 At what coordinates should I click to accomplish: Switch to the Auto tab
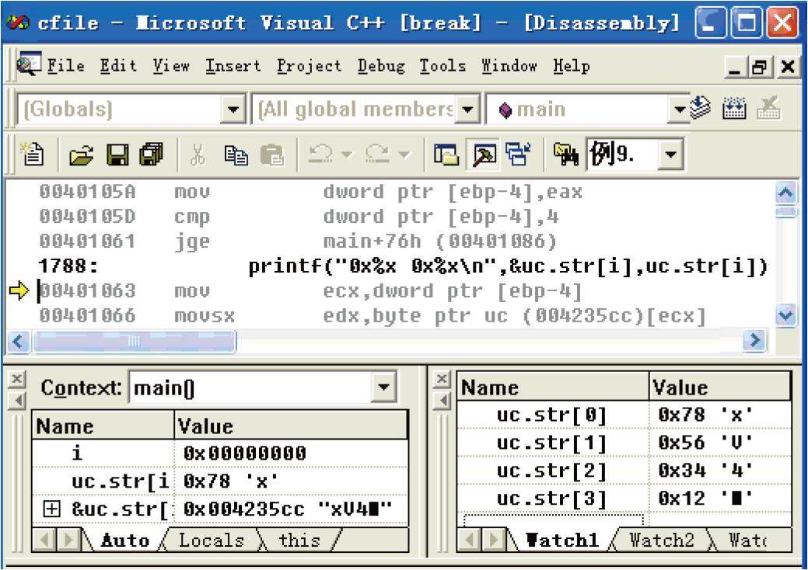pyautogui.click(x=126, y=540)
